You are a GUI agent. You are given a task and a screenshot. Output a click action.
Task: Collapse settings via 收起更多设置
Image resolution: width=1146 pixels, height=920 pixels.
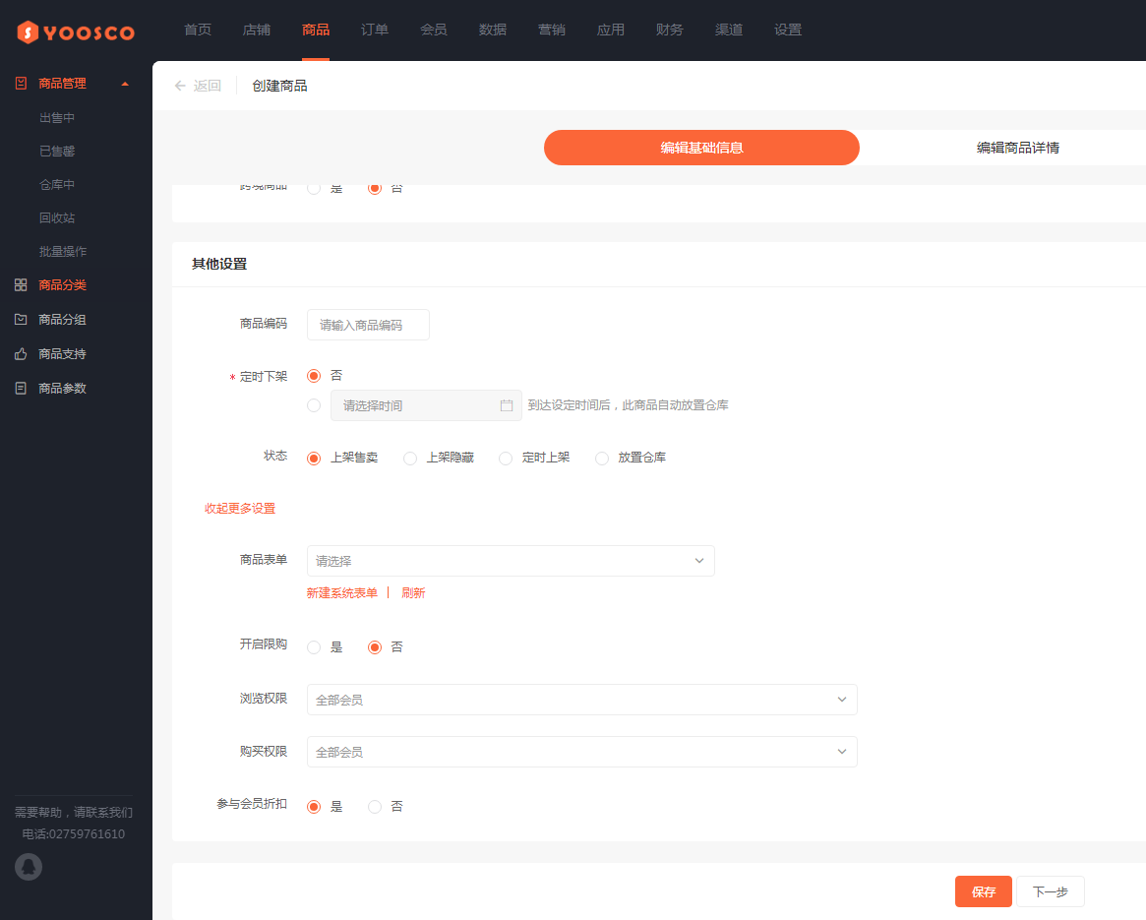coord(240,509)
